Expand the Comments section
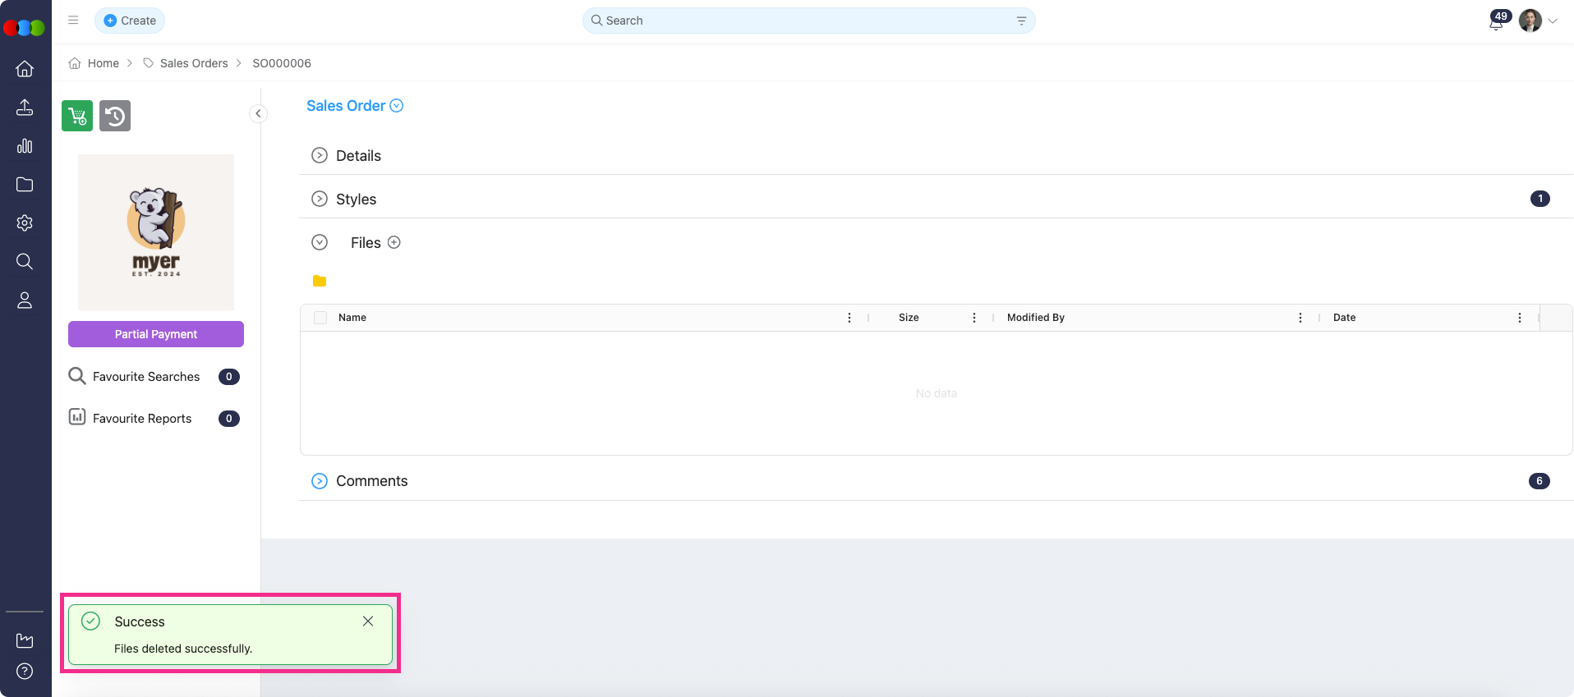 (320, 481)
